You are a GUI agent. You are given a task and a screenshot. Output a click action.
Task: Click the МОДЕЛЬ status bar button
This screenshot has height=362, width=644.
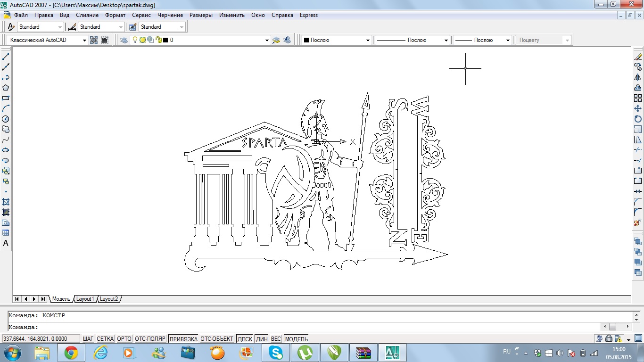(297, 339)
